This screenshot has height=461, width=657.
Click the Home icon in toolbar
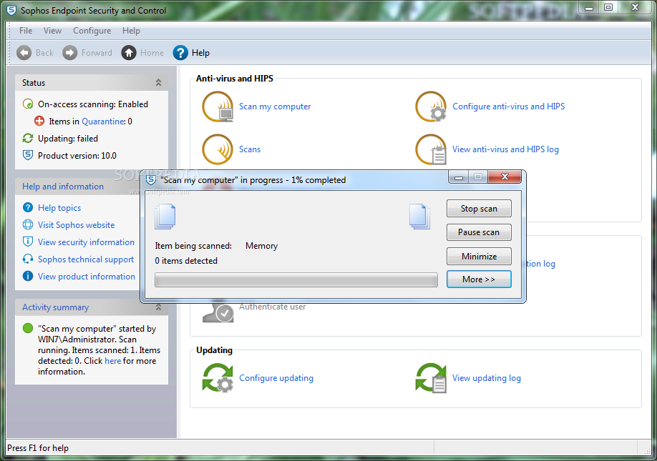[129, 53]
